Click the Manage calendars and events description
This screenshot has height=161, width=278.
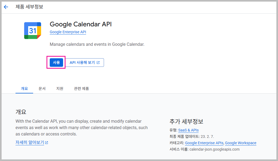click(97, 44)
